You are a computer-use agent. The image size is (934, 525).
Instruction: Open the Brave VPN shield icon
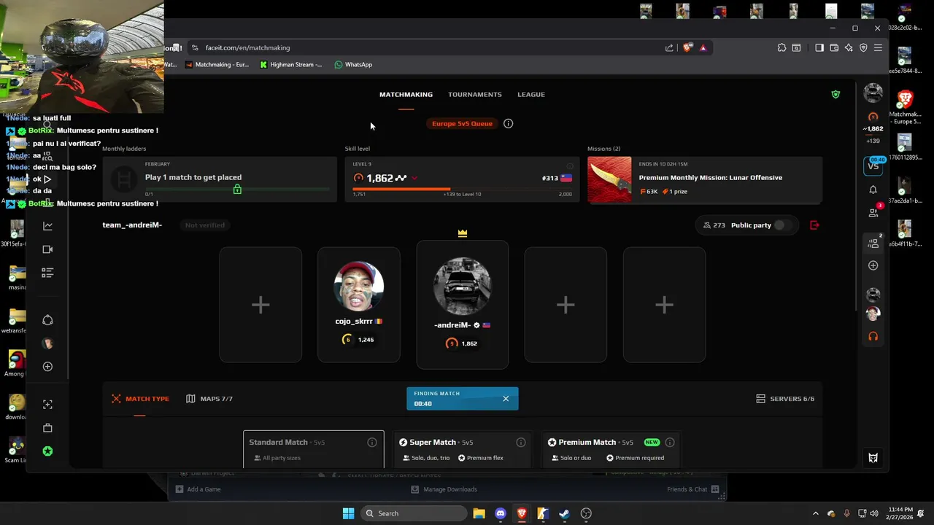click(x=863, y=47)
